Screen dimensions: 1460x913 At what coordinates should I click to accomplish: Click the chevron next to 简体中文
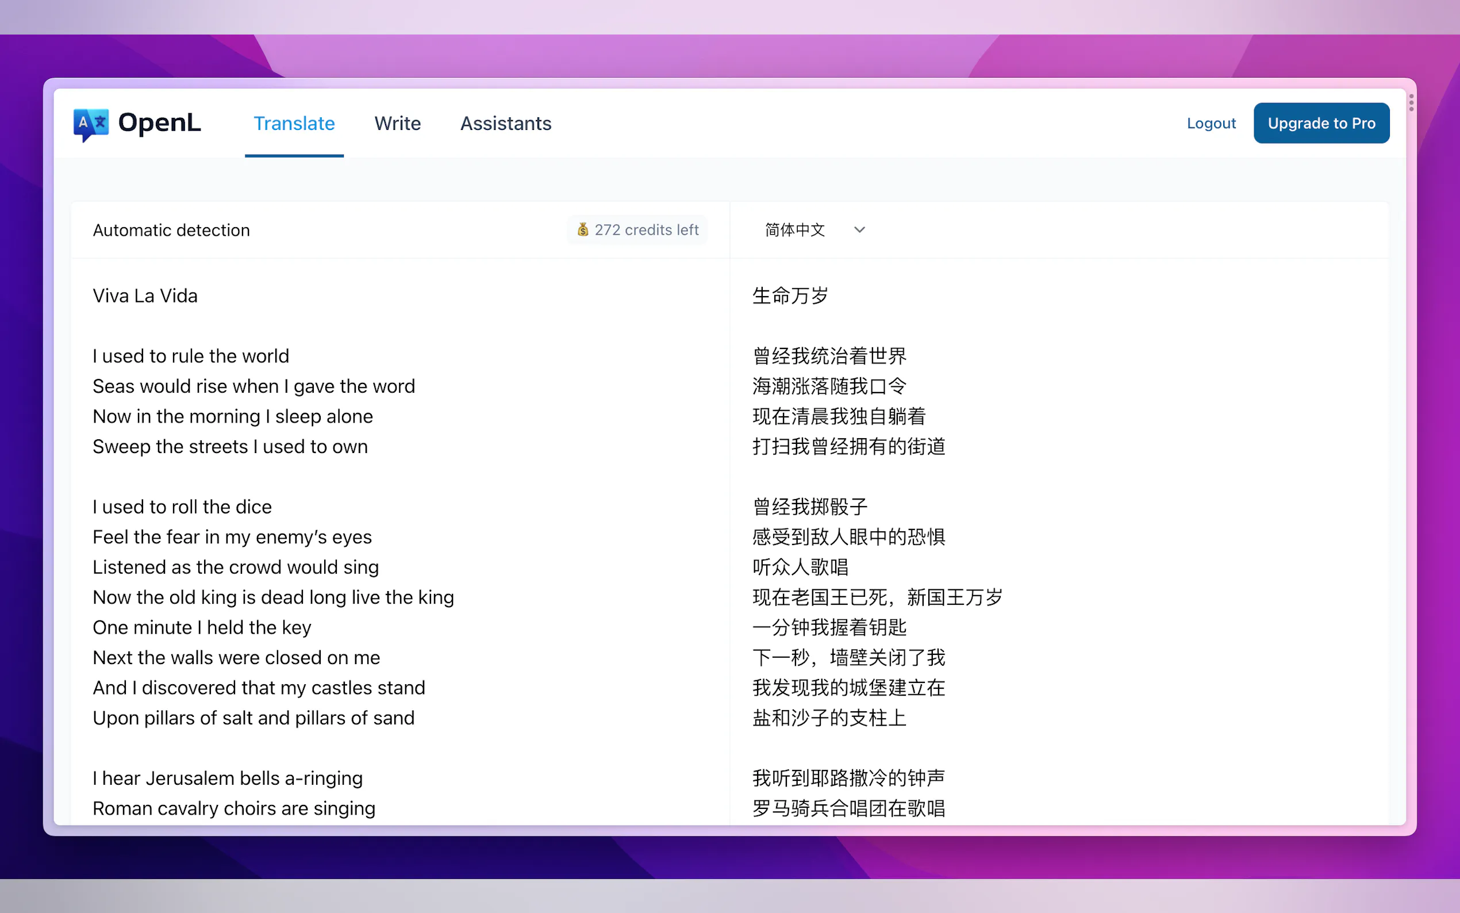[x=859, y=230]
